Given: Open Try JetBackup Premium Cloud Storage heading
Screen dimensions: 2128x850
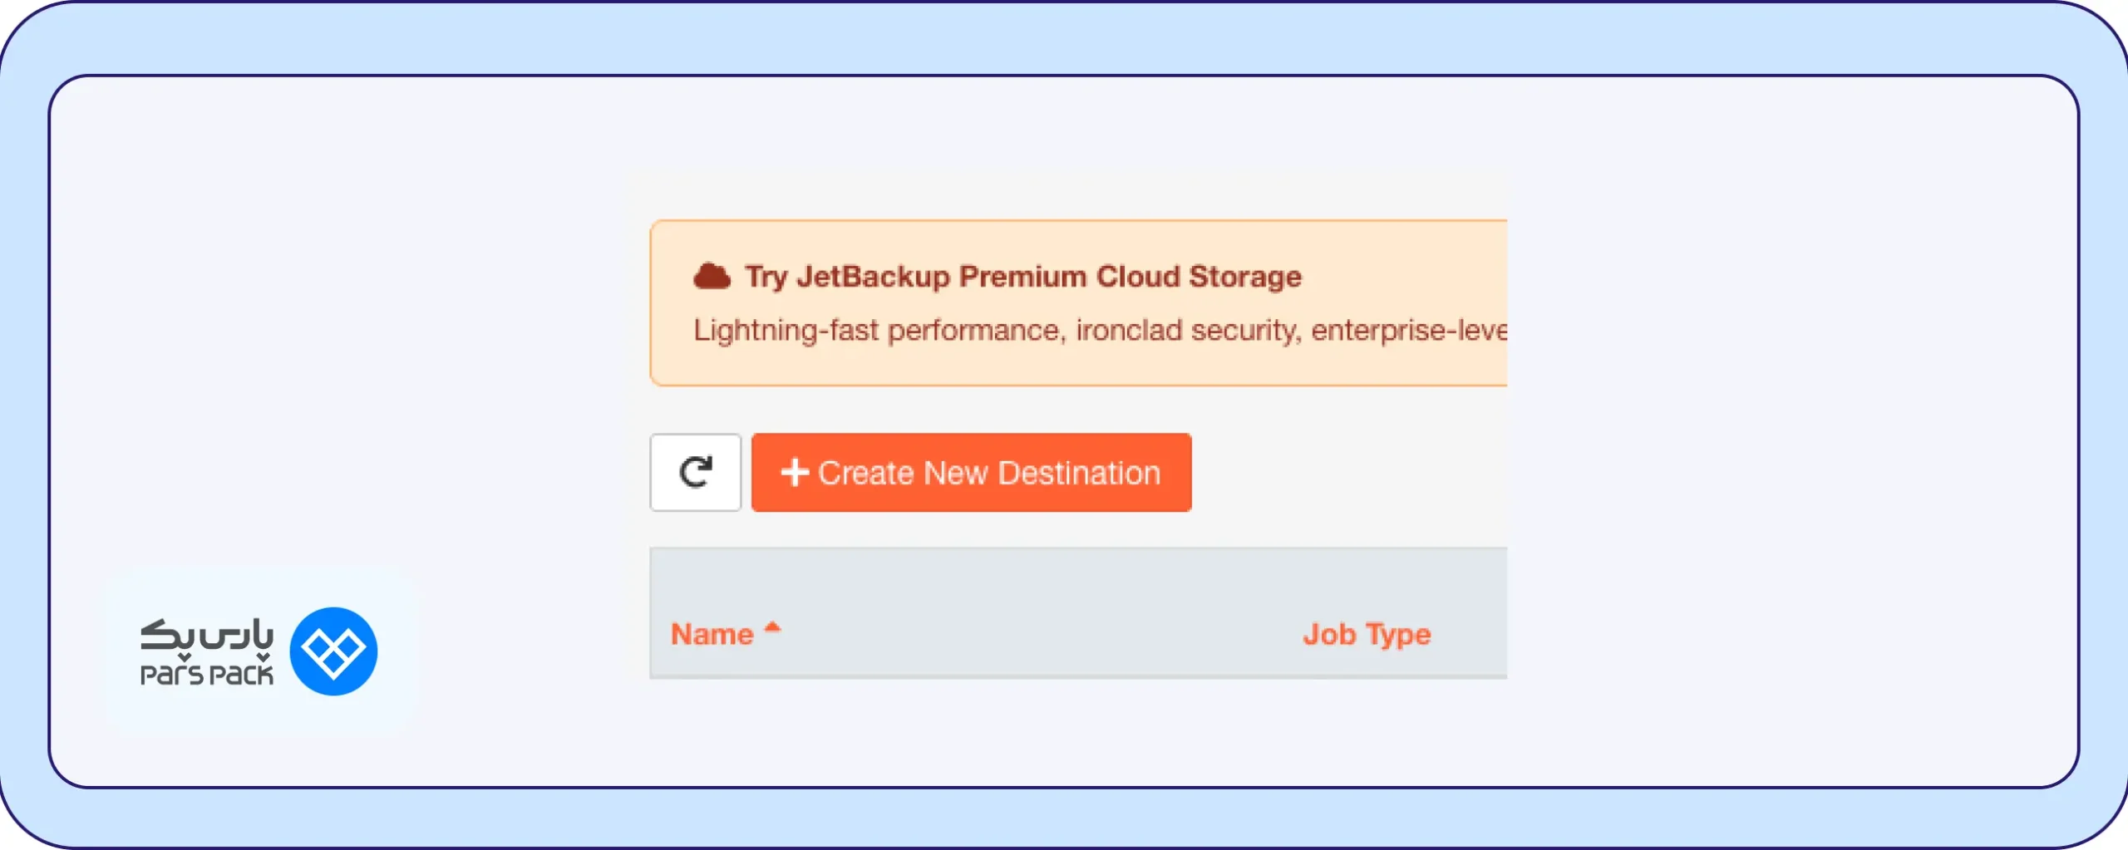Looking at the screenshot, I should [1023, 277].
